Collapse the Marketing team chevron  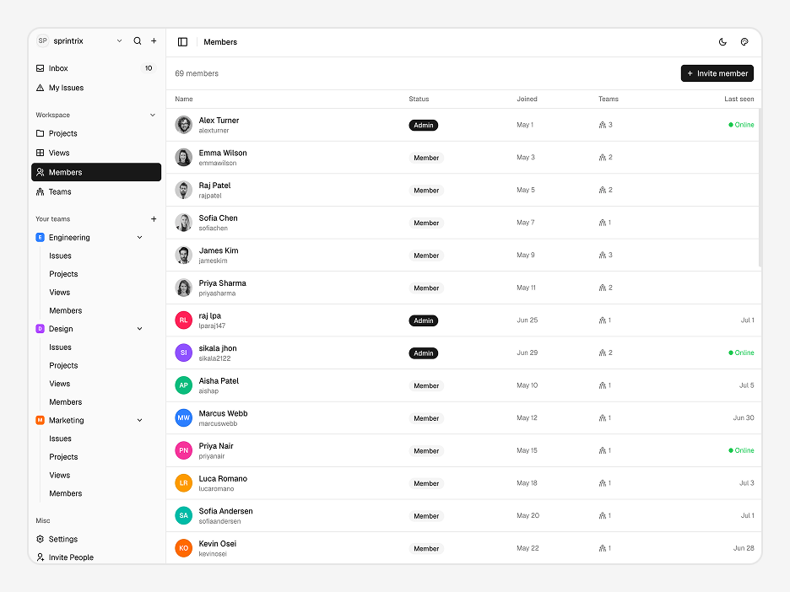(x=139, y=420)
